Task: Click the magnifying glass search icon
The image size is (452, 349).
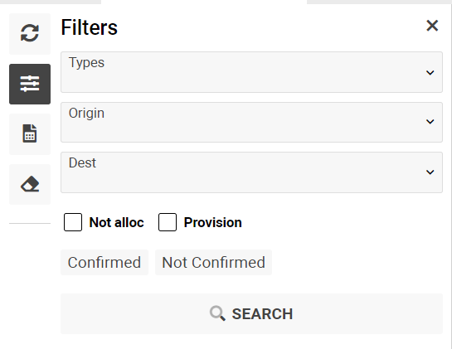Action: click(217, 313)
